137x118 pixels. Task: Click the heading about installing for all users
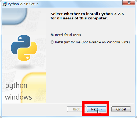[87, 16]
